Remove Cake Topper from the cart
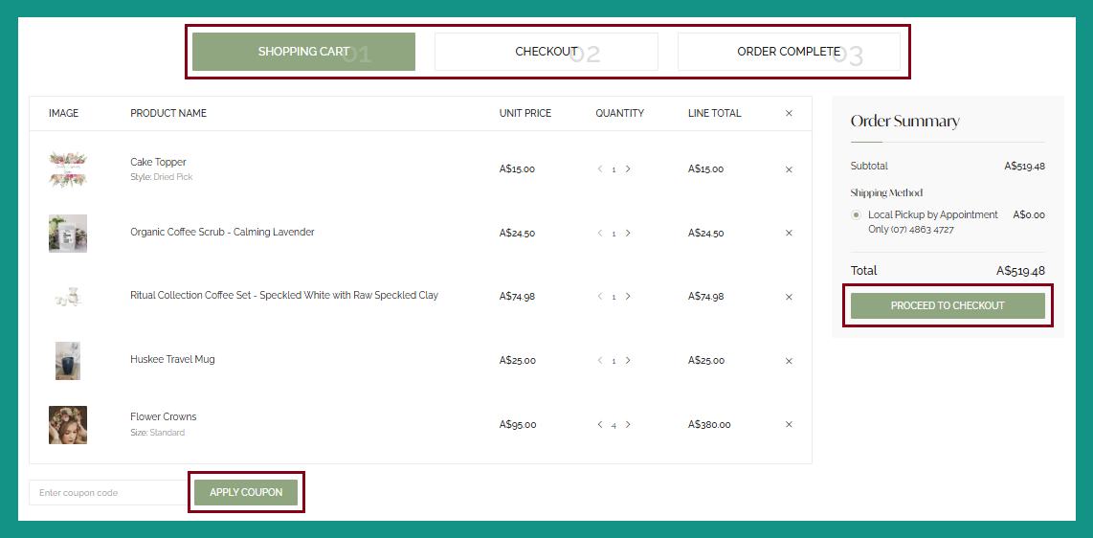1093x538 pixels. click(789, 169)
